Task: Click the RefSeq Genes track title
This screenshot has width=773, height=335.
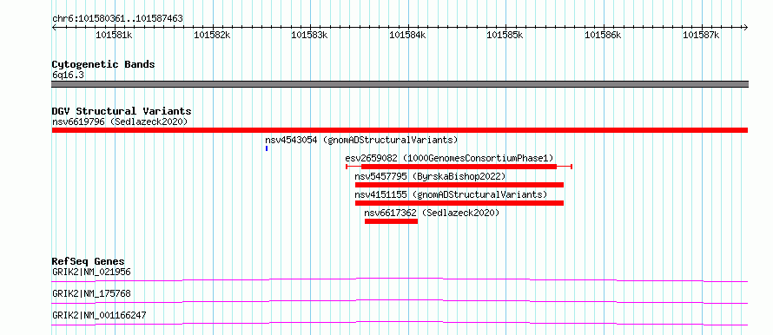Action: (89, 261)
